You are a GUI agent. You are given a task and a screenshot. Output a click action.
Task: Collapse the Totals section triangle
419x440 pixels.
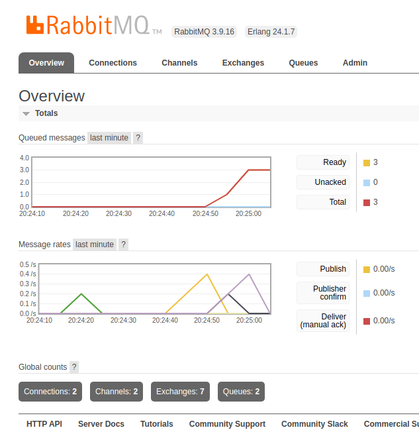click(x=26, y=114)
